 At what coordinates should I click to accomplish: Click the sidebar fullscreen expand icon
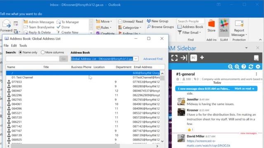[x=174, y=58]
